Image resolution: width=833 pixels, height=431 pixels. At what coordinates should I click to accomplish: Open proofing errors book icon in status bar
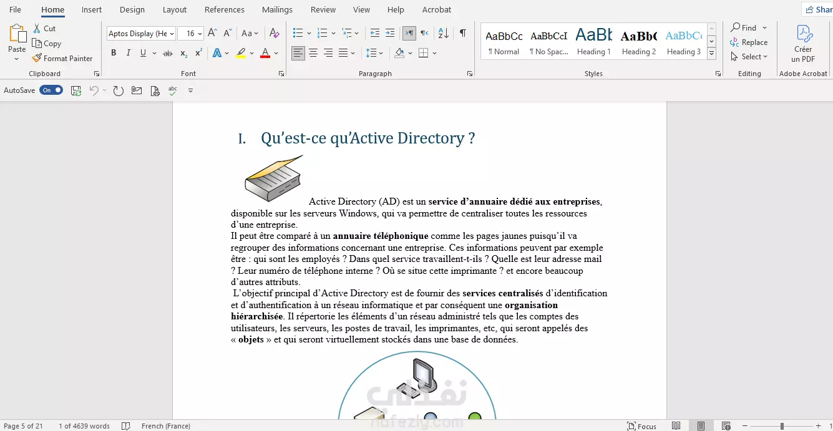click(x=126, y=426)
